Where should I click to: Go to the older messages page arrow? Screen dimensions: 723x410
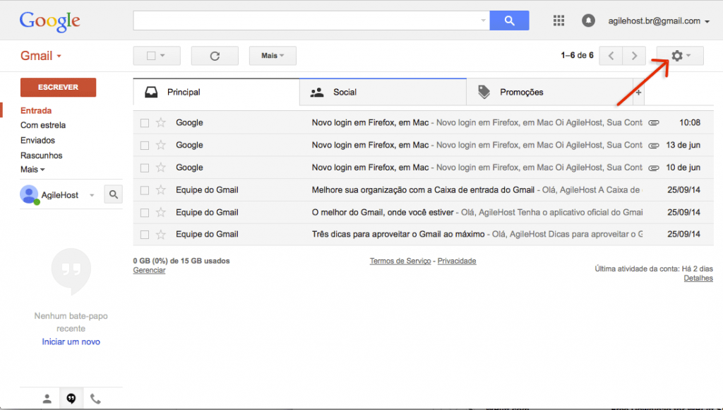(634, 56)
